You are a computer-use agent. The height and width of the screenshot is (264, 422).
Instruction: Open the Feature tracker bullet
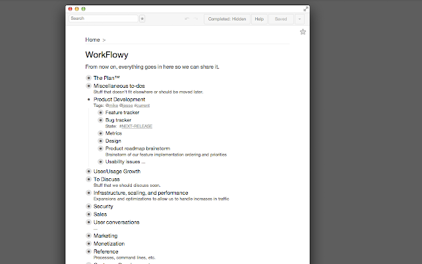pyautogui.click(x=100, y=112)
